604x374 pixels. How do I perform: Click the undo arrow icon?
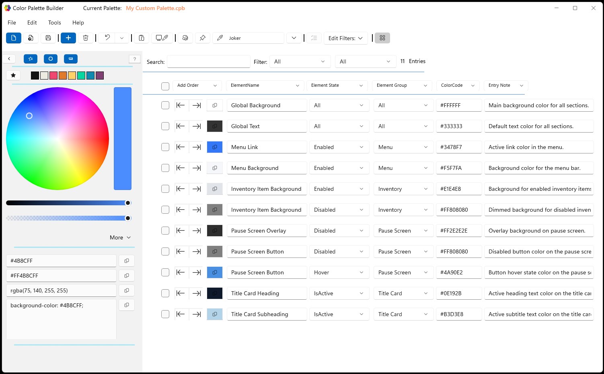coord(107,38)
